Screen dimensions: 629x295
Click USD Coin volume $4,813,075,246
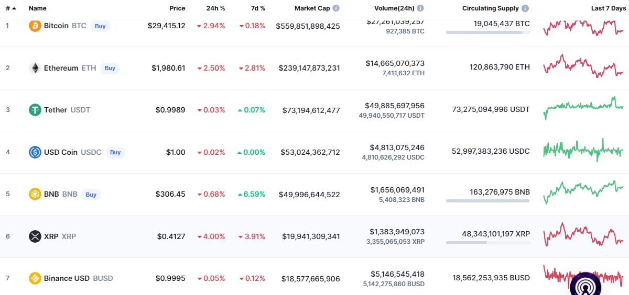397,147
